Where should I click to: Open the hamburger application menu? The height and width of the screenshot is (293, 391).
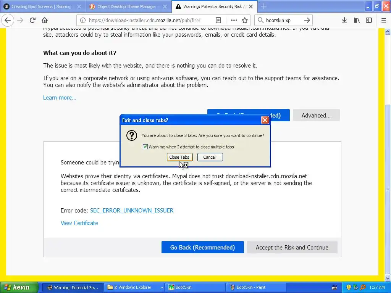coord(384,20)
